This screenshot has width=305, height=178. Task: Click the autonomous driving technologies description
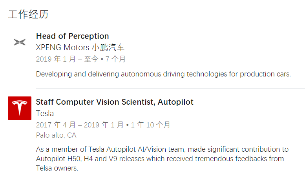(163, 74)
